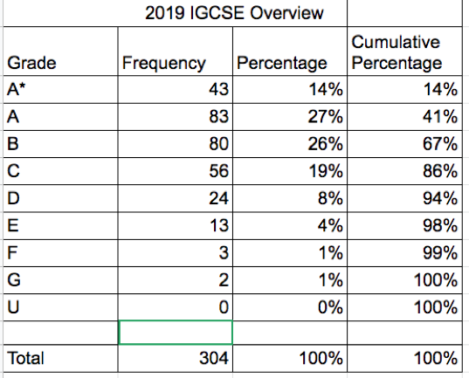Screen dimensions: 469x378
Task: Select the grade G label cell
Action: coord(60,280)
